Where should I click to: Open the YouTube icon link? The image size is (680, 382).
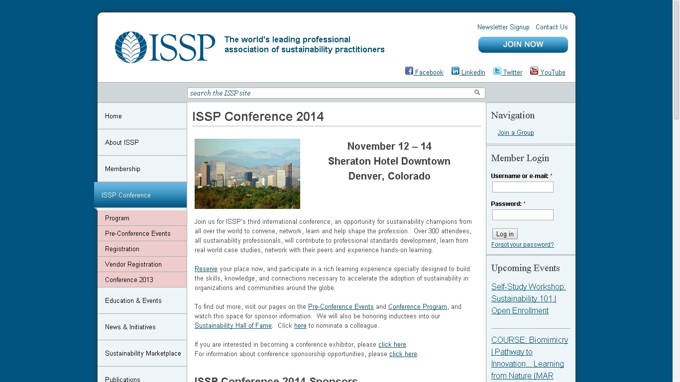coord(534,71)
